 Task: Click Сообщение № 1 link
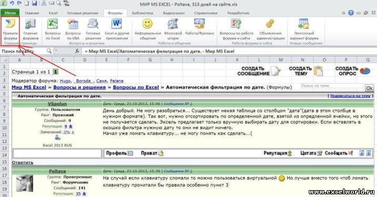tap(178, 104)
